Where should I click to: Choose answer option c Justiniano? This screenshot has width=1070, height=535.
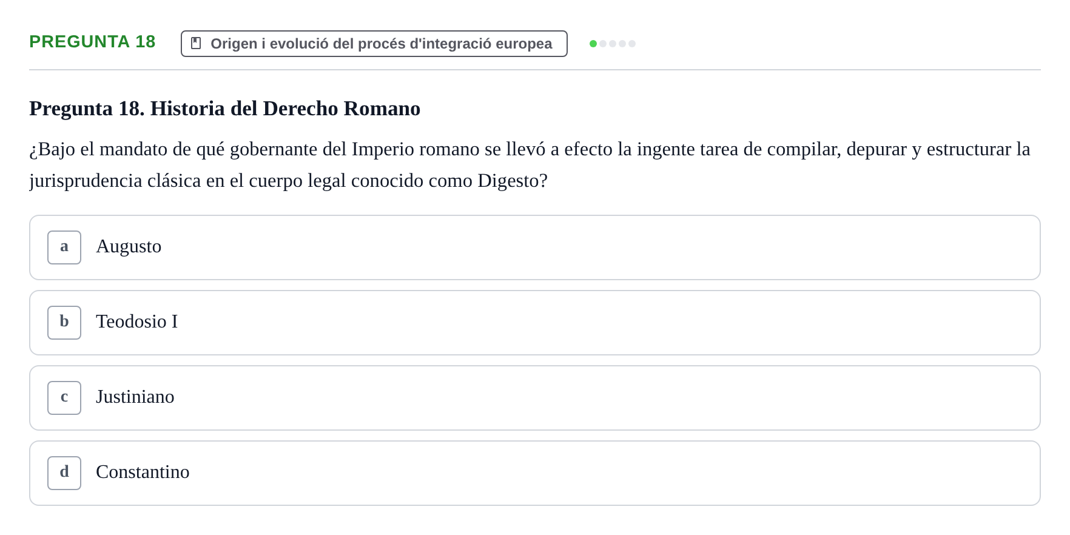tap(535, 398)
